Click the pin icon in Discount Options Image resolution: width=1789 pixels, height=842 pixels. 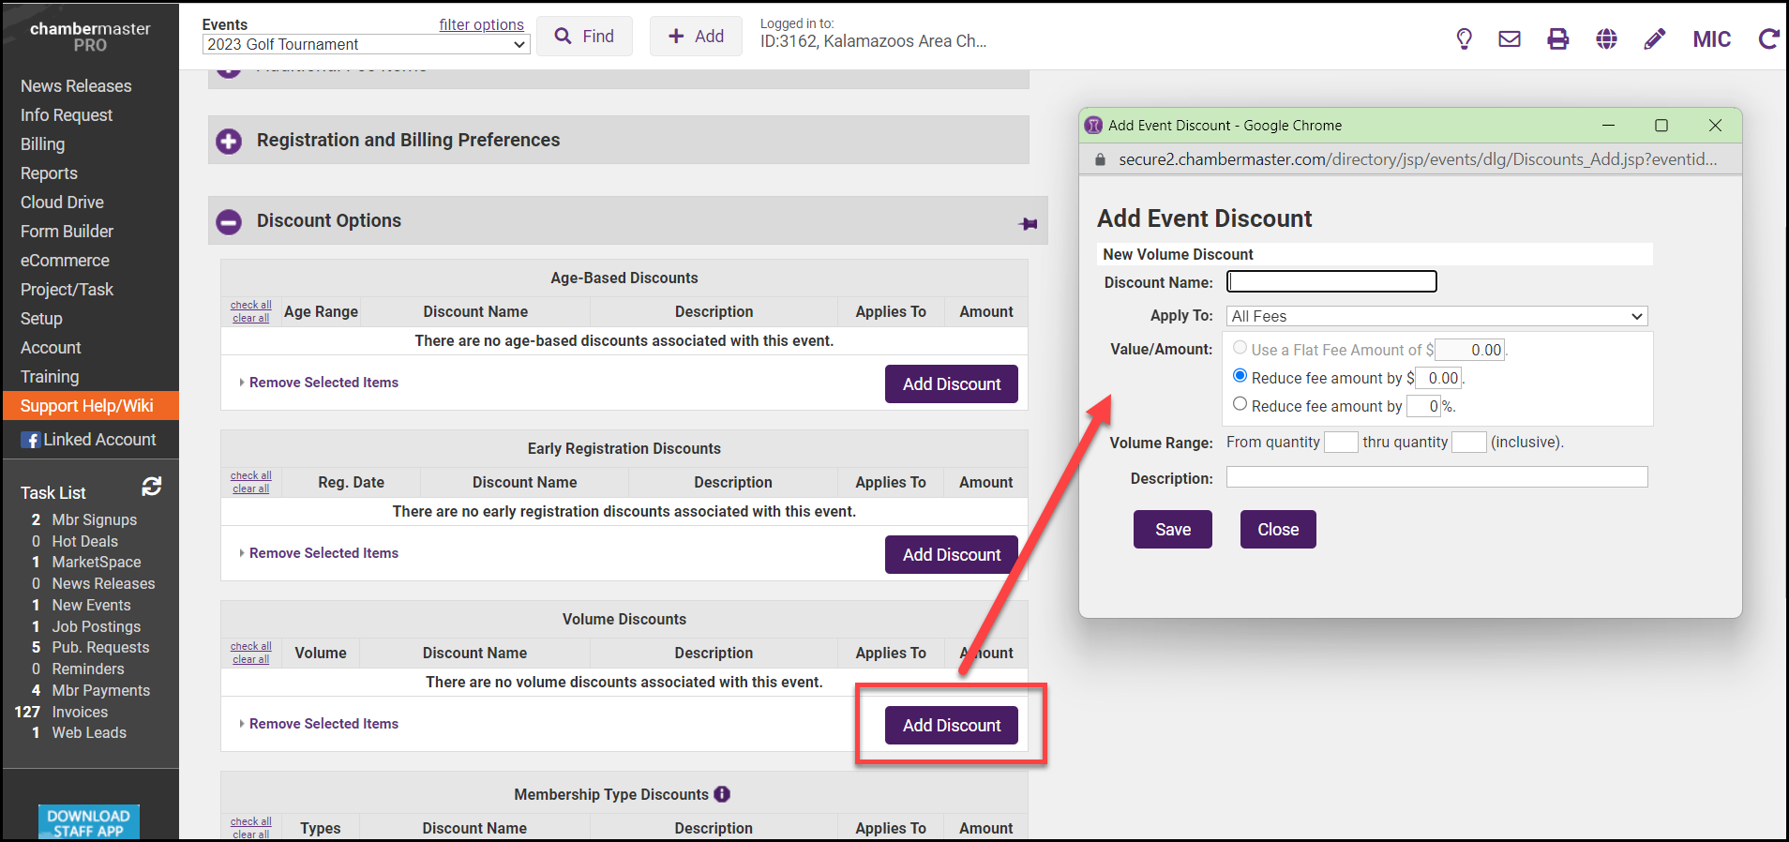[1029, 223]
